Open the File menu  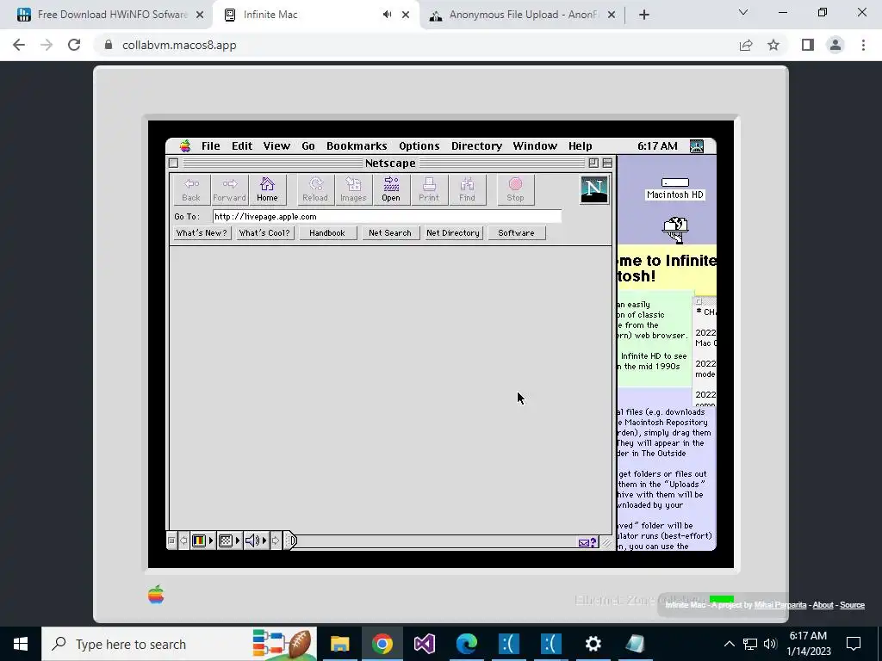coord(211,146)
